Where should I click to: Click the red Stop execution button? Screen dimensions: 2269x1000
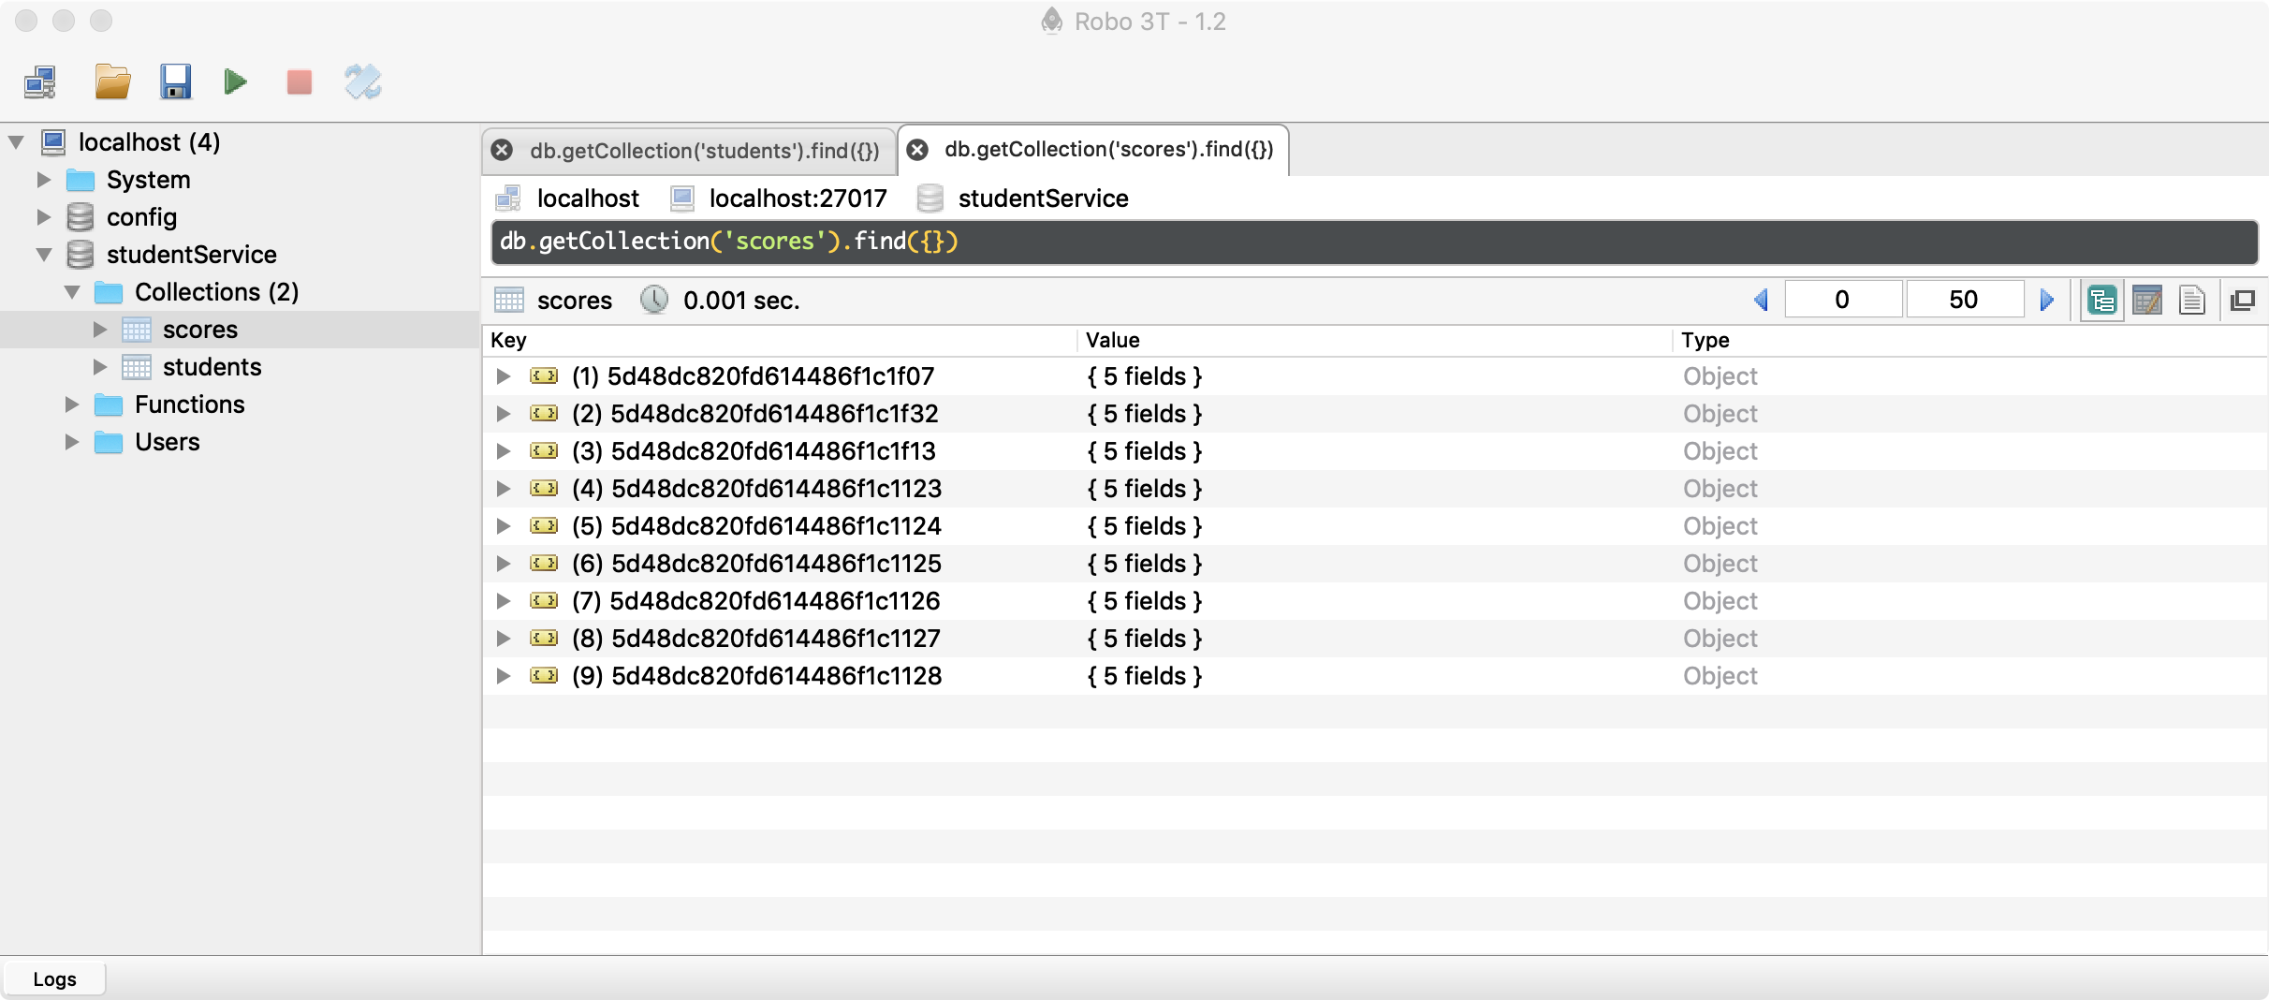[300, 82]
